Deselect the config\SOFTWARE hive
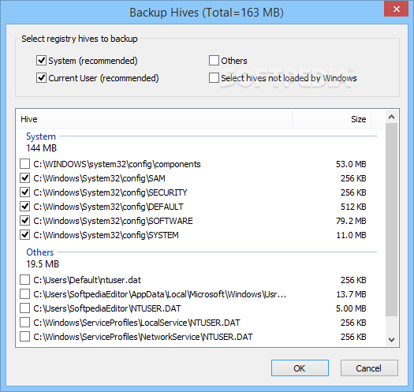414x392 pixels. tap(24, 221)
